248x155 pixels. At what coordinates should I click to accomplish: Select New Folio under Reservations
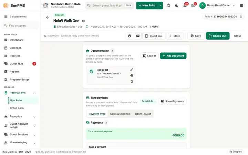[x=23, y=101]
